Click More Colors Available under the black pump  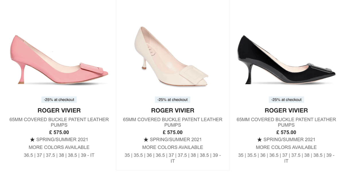coord(286,147)
